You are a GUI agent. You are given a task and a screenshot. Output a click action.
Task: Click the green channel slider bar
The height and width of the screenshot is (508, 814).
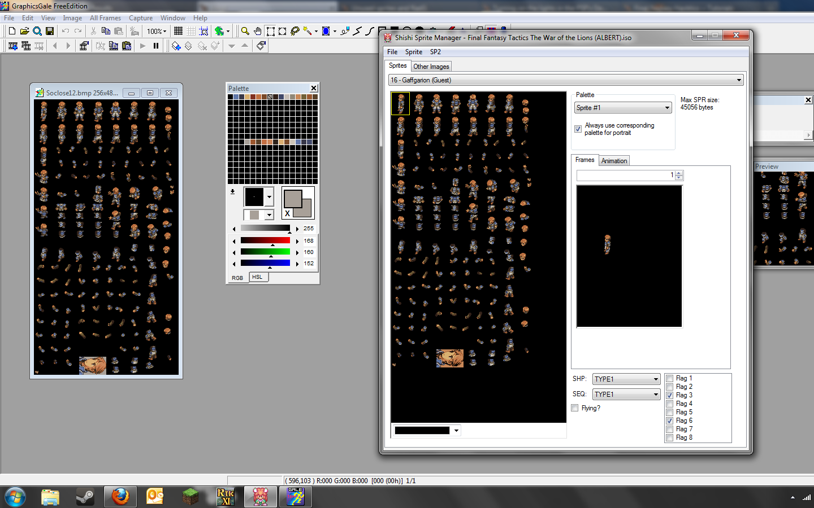pos(265,252)
